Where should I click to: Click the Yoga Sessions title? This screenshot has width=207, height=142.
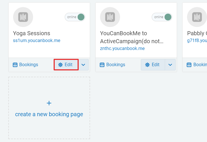32,34
